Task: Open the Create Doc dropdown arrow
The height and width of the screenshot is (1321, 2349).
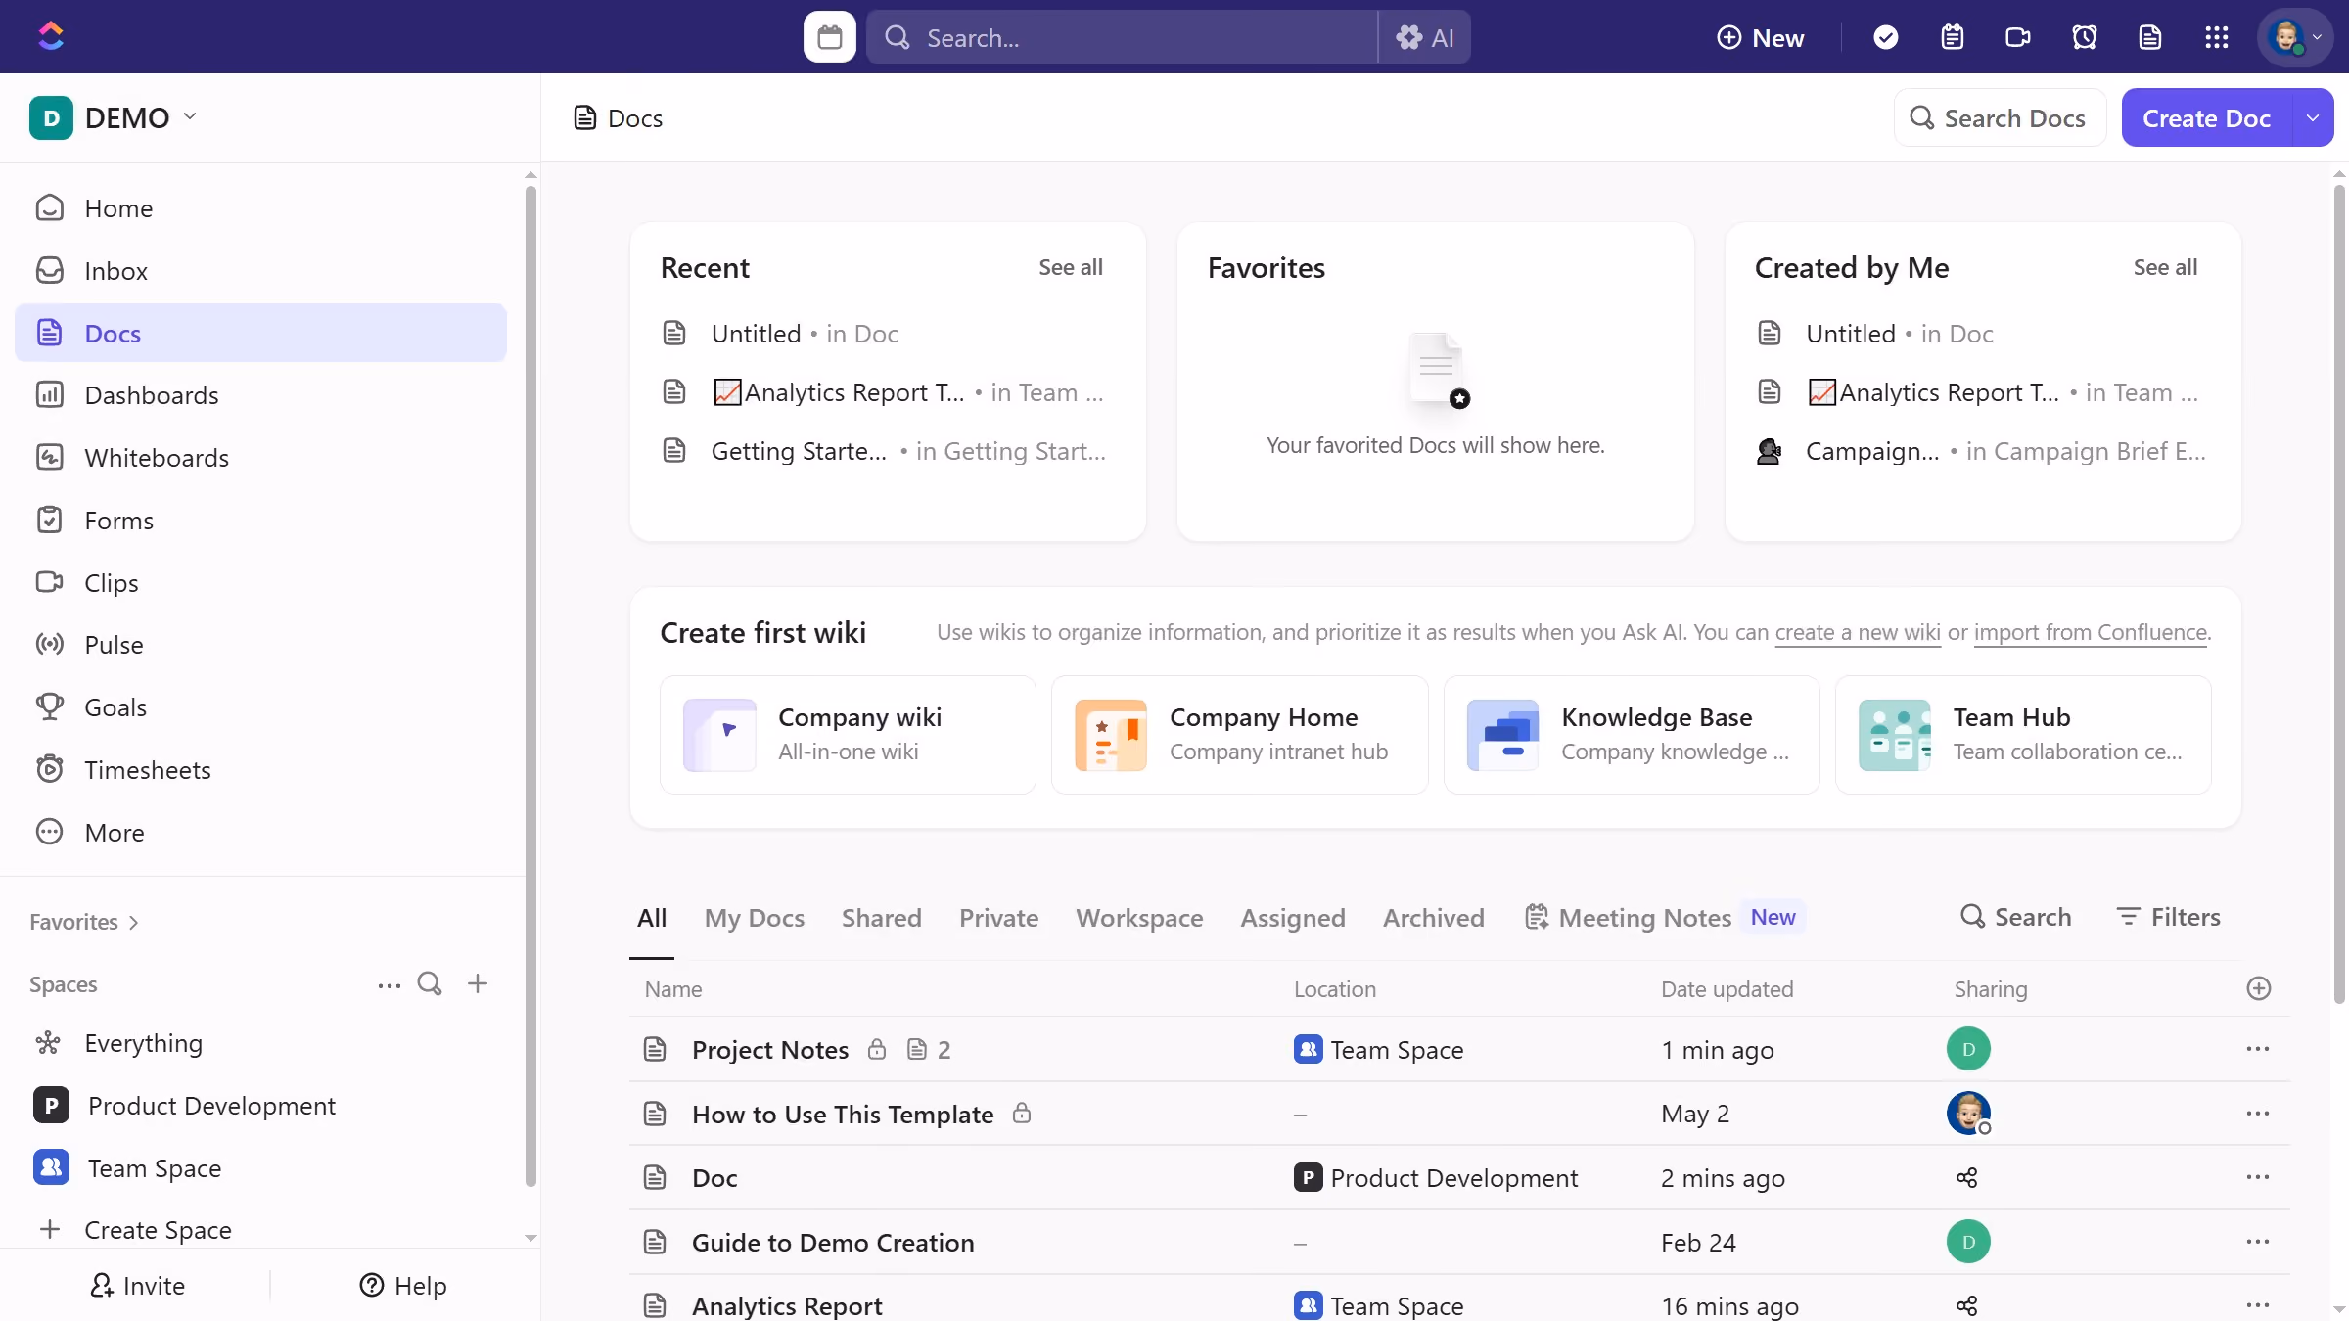Action: click(x=2313, y=117)
